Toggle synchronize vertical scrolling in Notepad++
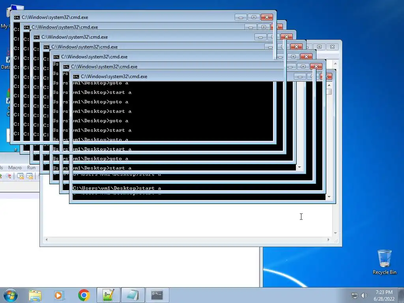 tap(21, 176)
